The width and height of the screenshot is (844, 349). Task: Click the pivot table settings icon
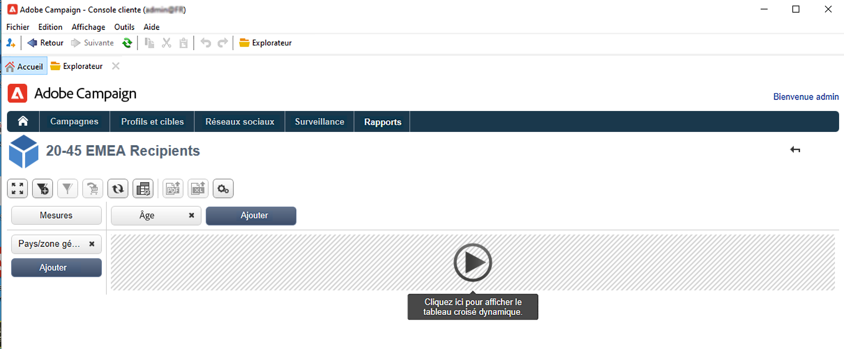(x=143, y=188)
